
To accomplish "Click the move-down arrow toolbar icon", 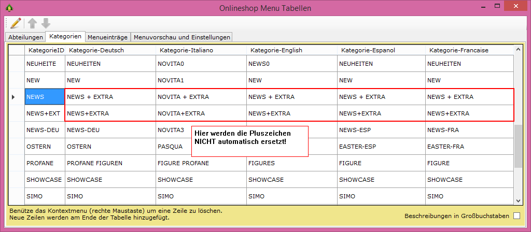I will [46, 23].
